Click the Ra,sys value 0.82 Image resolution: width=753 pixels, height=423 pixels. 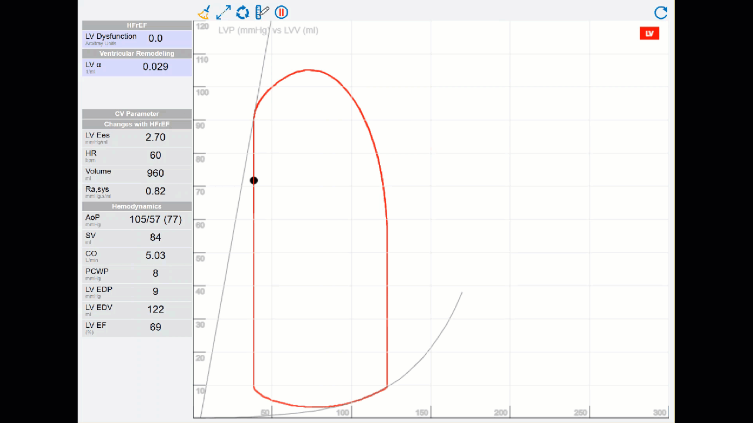pos(155,192)
